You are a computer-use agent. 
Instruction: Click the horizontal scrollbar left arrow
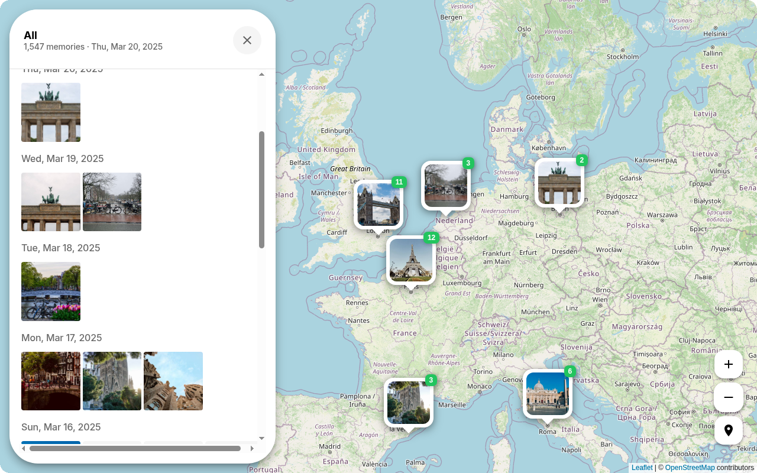(24, 448)
